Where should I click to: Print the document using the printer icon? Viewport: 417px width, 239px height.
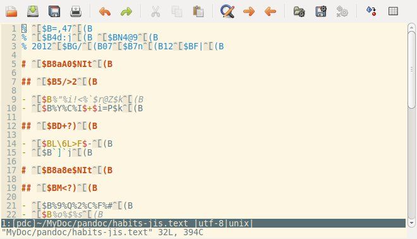coord(76,11)
